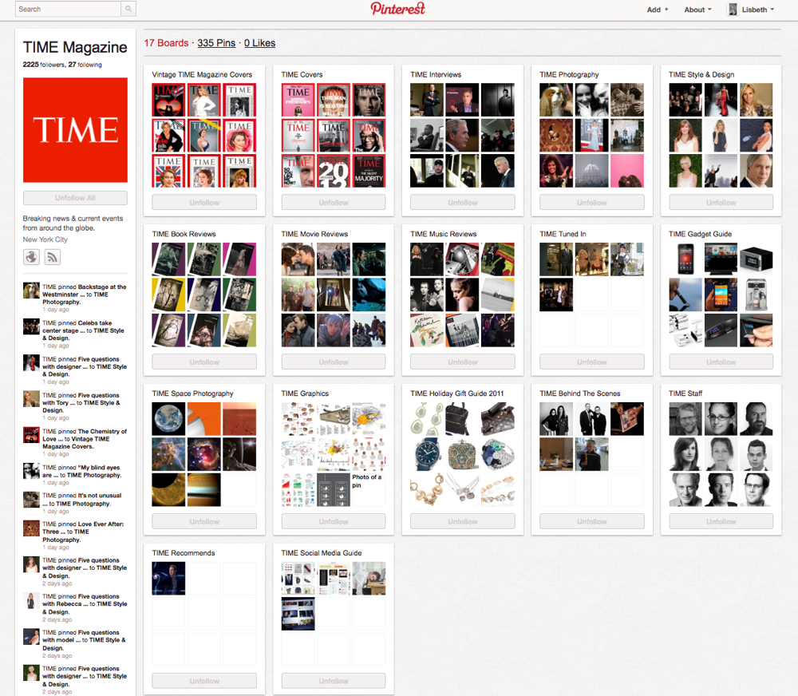798x696 pixels.
Task: Open the TIME Space Photography board title
Action: (192, 393)
